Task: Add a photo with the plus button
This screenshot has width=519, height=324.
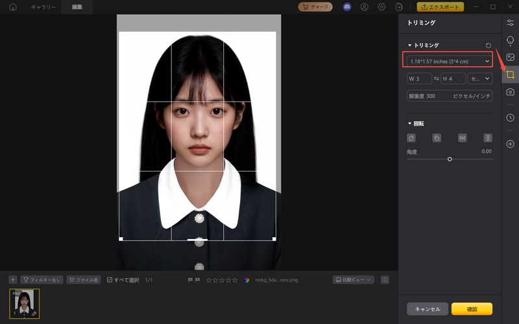Action: pos(13,280)
